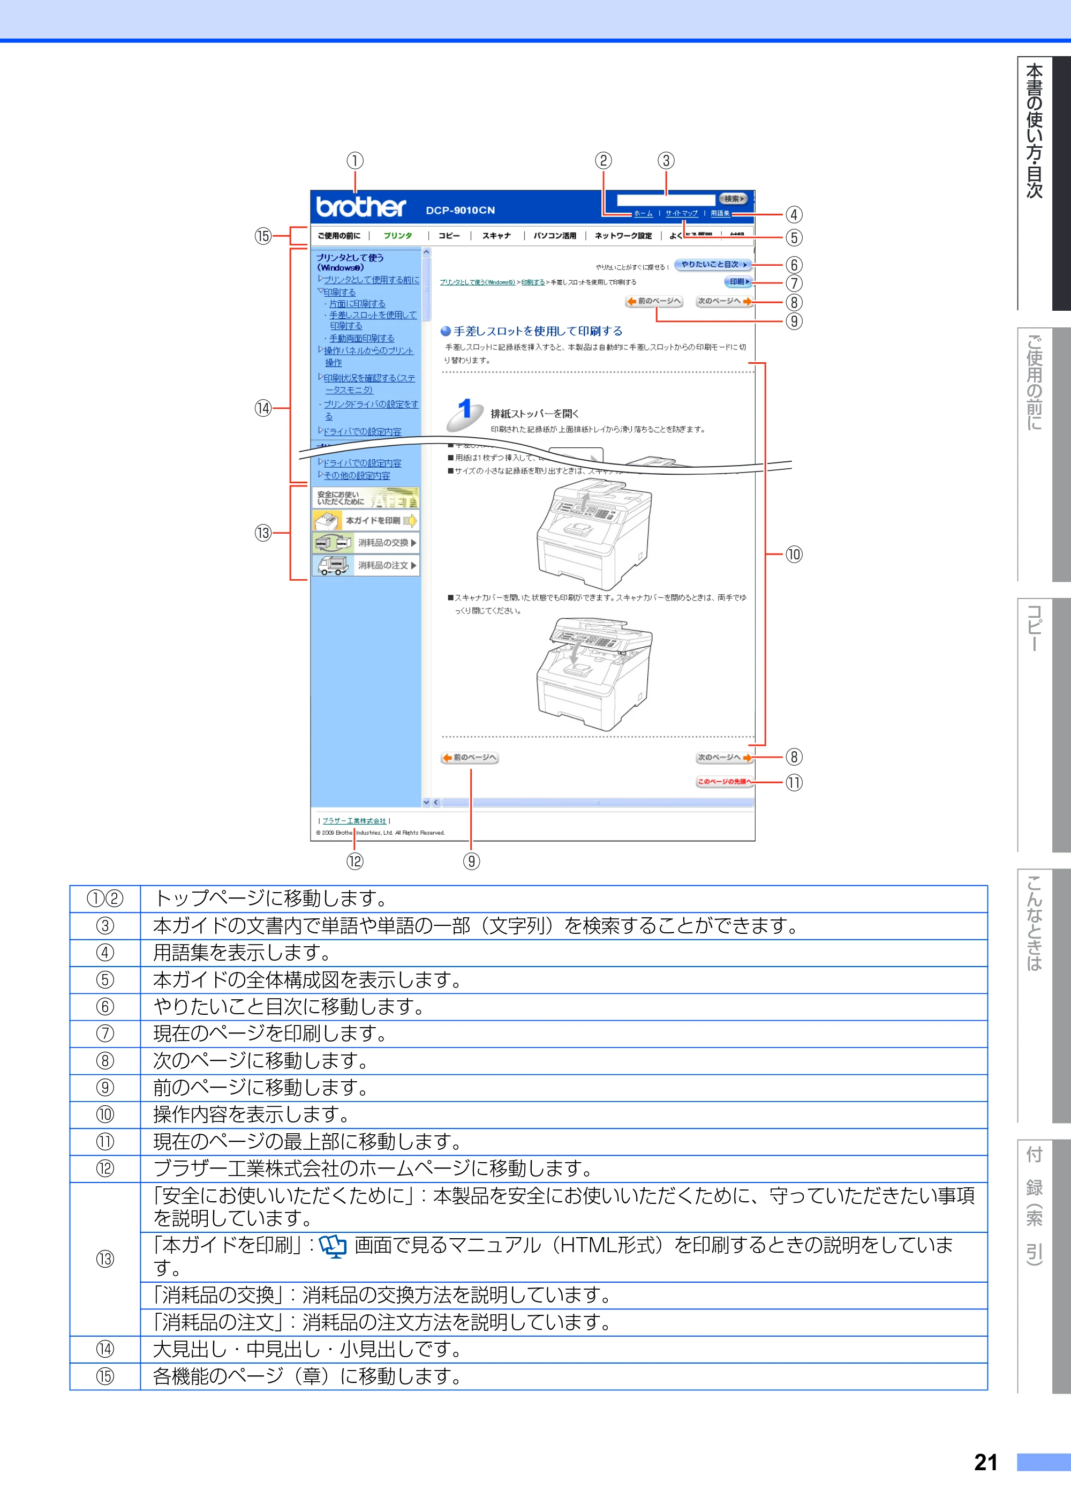Screen dimensions: 1071x1512
Task: Expand 印刷状況を確認する tree item
Action: (x=321, y=377)
